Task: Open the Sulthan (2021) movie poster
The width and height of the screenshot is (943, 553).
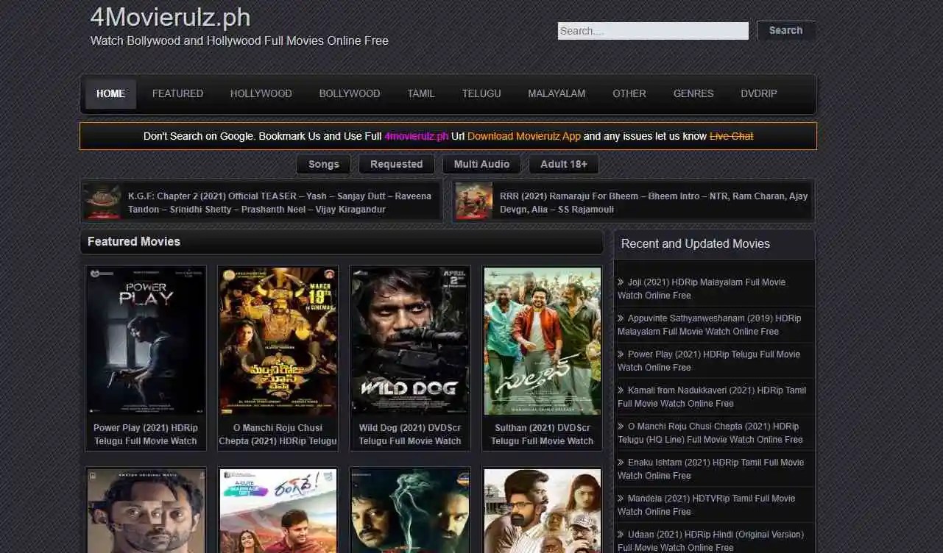Action: 542,340
